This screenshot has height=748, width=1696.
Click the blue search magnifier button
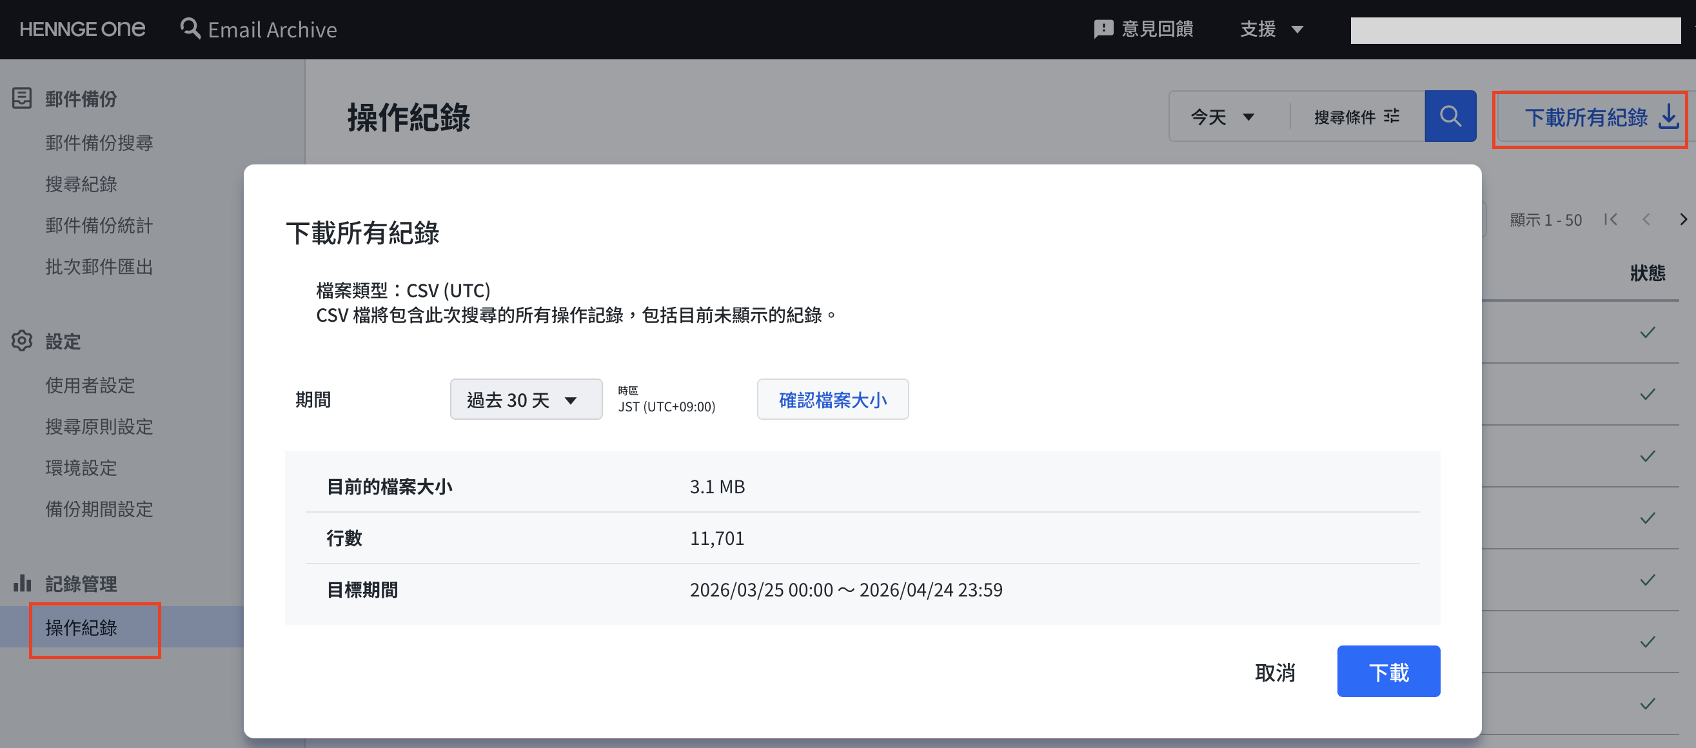pos(1450,117)
